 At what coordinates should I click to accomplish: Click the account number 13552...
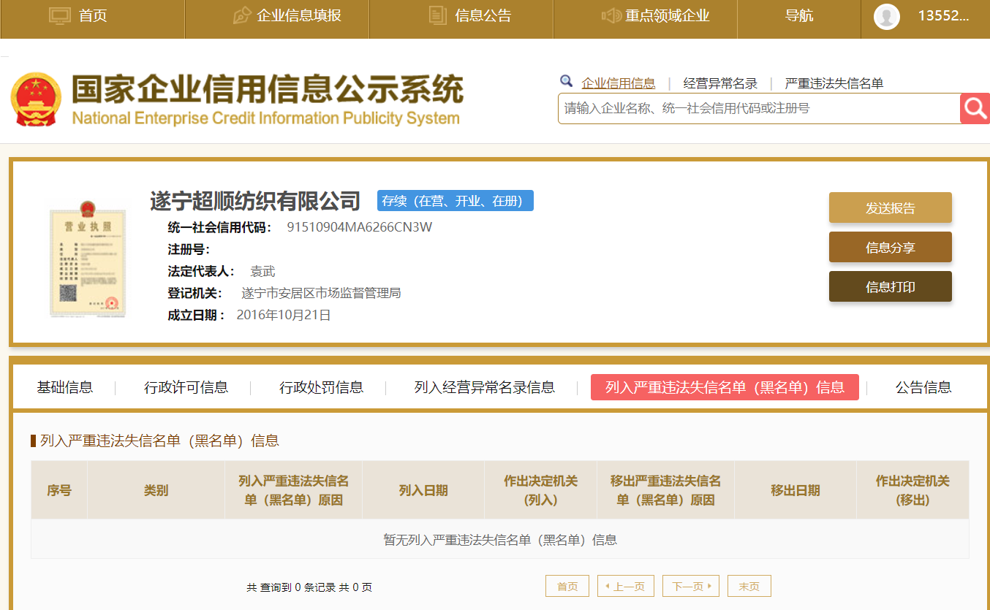(x=943, y=15)
